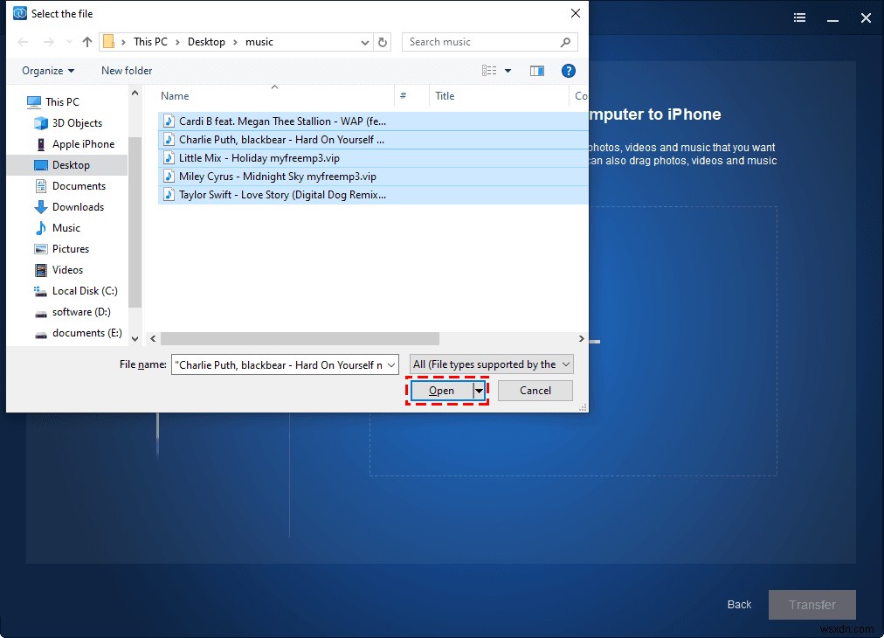
Task: Expand the file type filter dropdown
Action: pyautogui.click(x=563, y=364)
